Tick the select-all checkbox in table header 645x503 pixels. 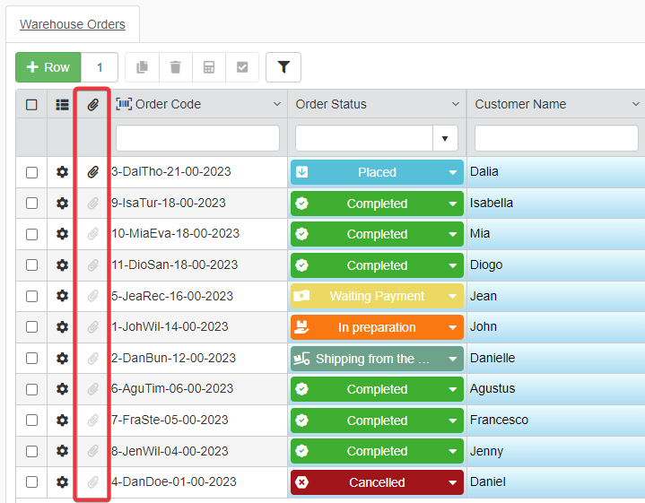click(31, 105)
